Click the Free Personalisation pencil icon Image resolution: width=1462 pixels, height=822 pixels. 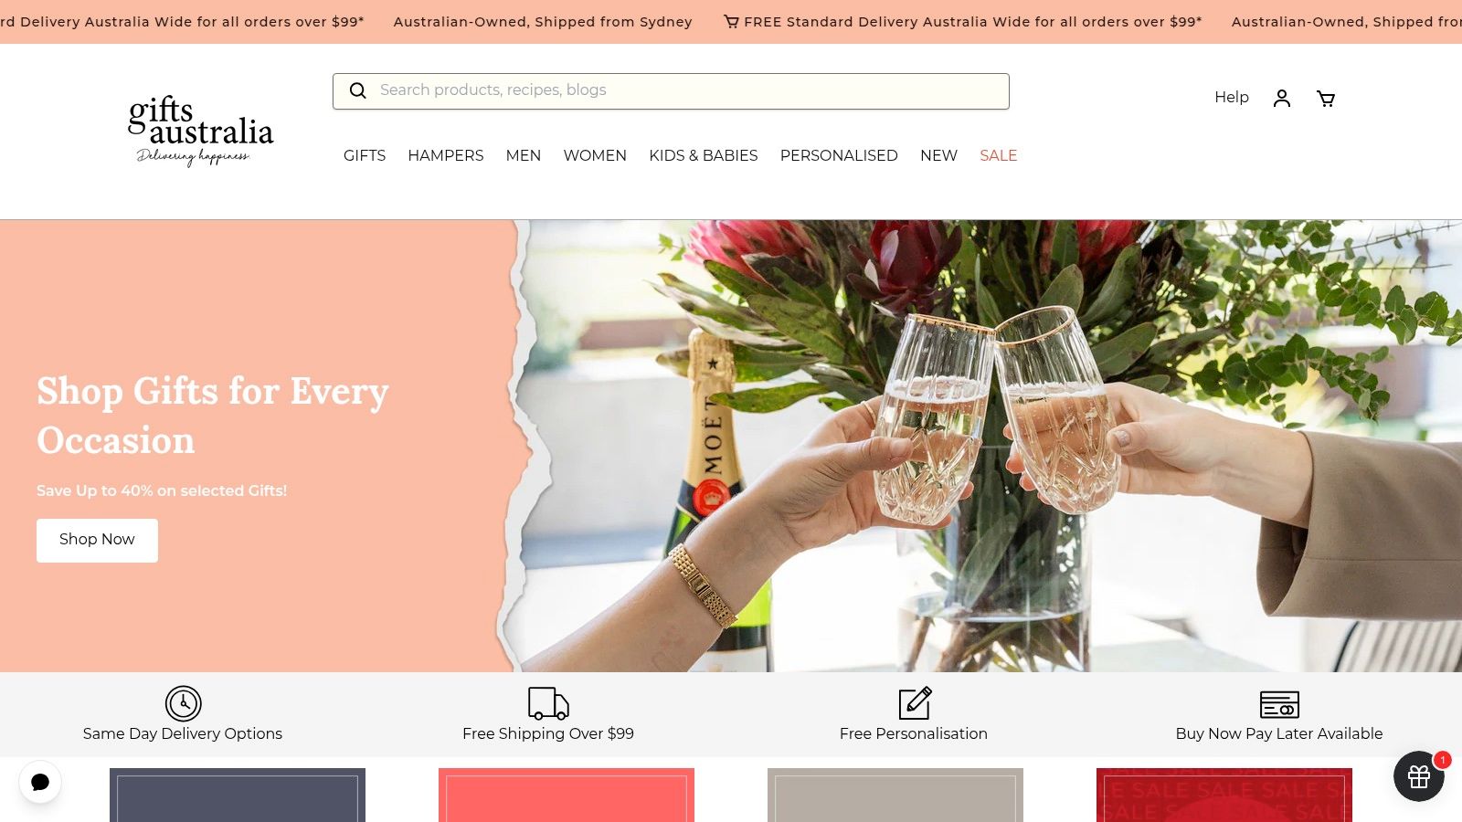(x=915, y=703)
